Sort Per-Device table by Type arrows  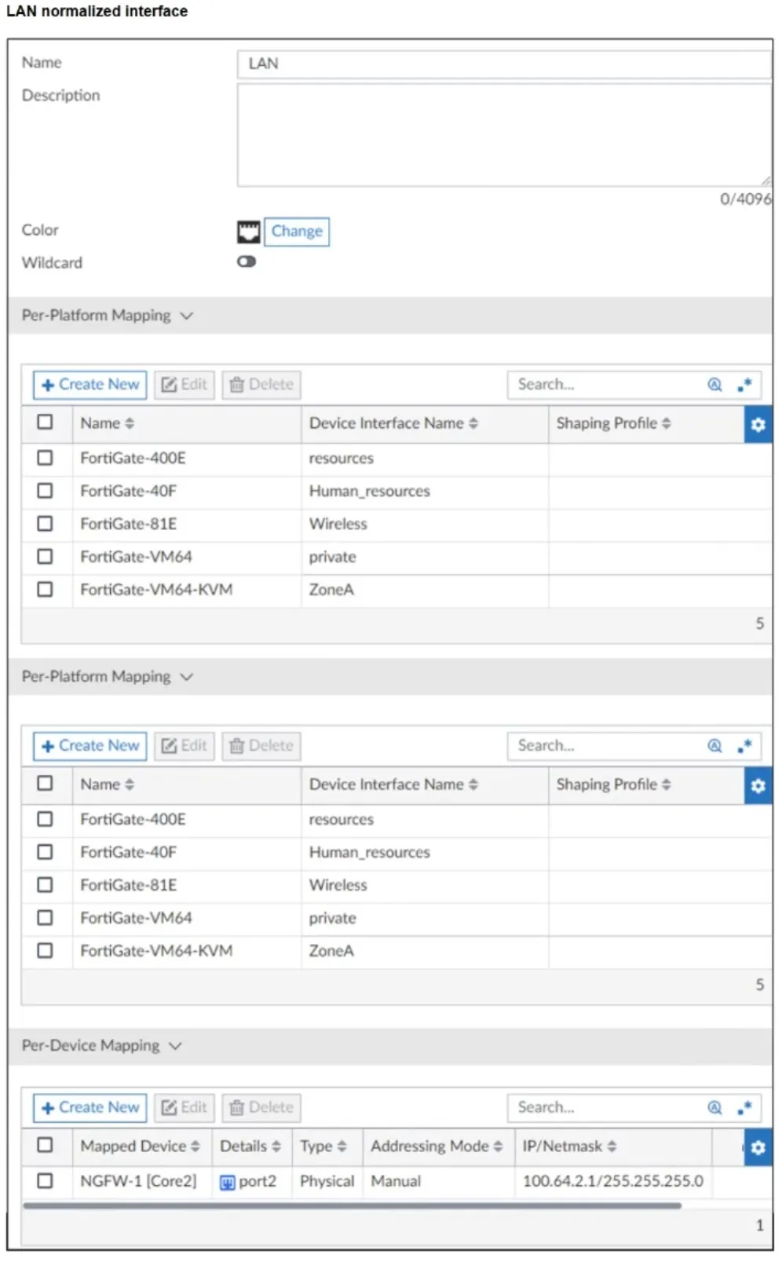pyautogui.click(x=342, y=1147)
